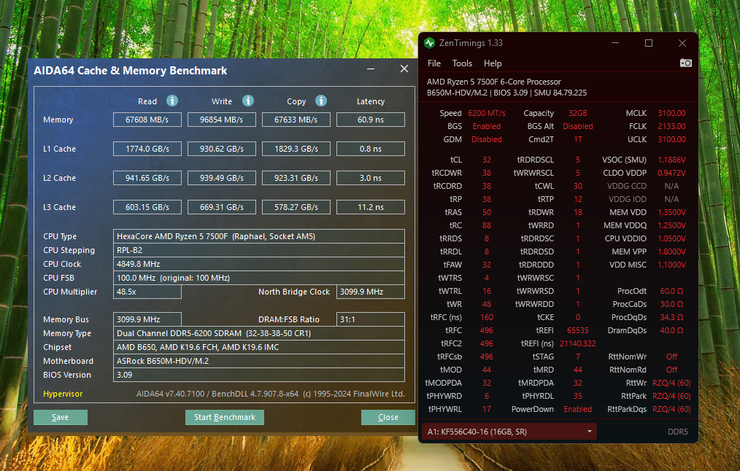740x471 pixels.
Task: Select Memory Latency value 60.9 ns
Action: coord(371,120)
